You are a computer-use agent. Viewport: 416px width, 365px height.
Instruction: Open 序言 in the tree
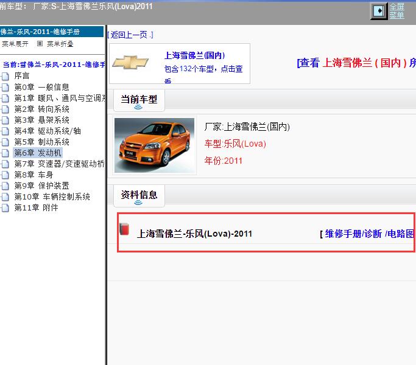tap(21, 76)
